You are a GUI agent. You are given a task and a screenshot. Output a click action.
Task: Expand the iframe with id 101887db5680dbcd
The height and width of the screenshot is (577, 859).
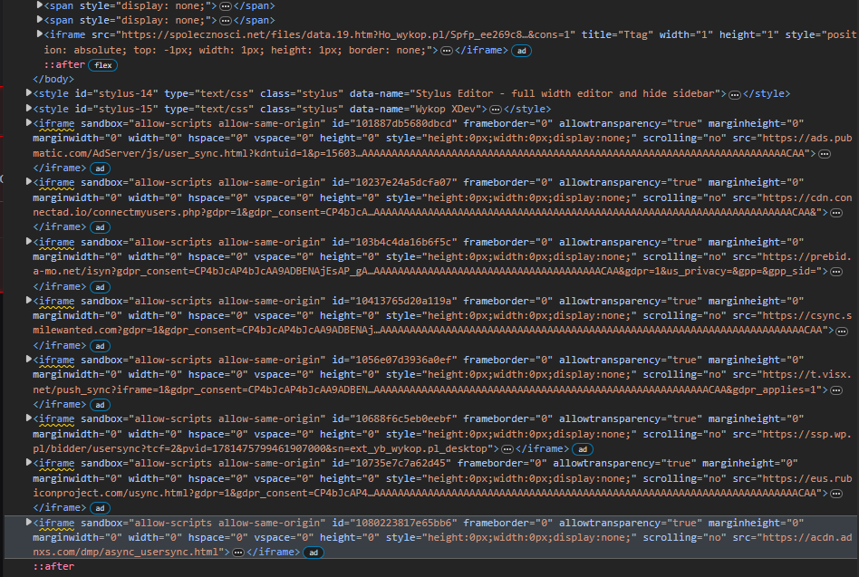(29, 122)
